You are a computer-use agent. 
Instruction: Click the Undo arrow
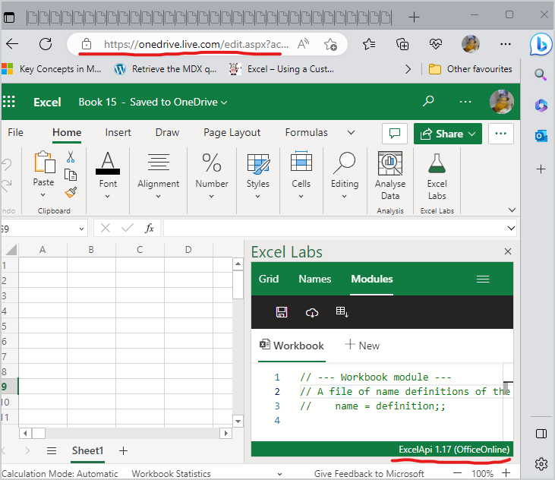[x=7, y=165]
